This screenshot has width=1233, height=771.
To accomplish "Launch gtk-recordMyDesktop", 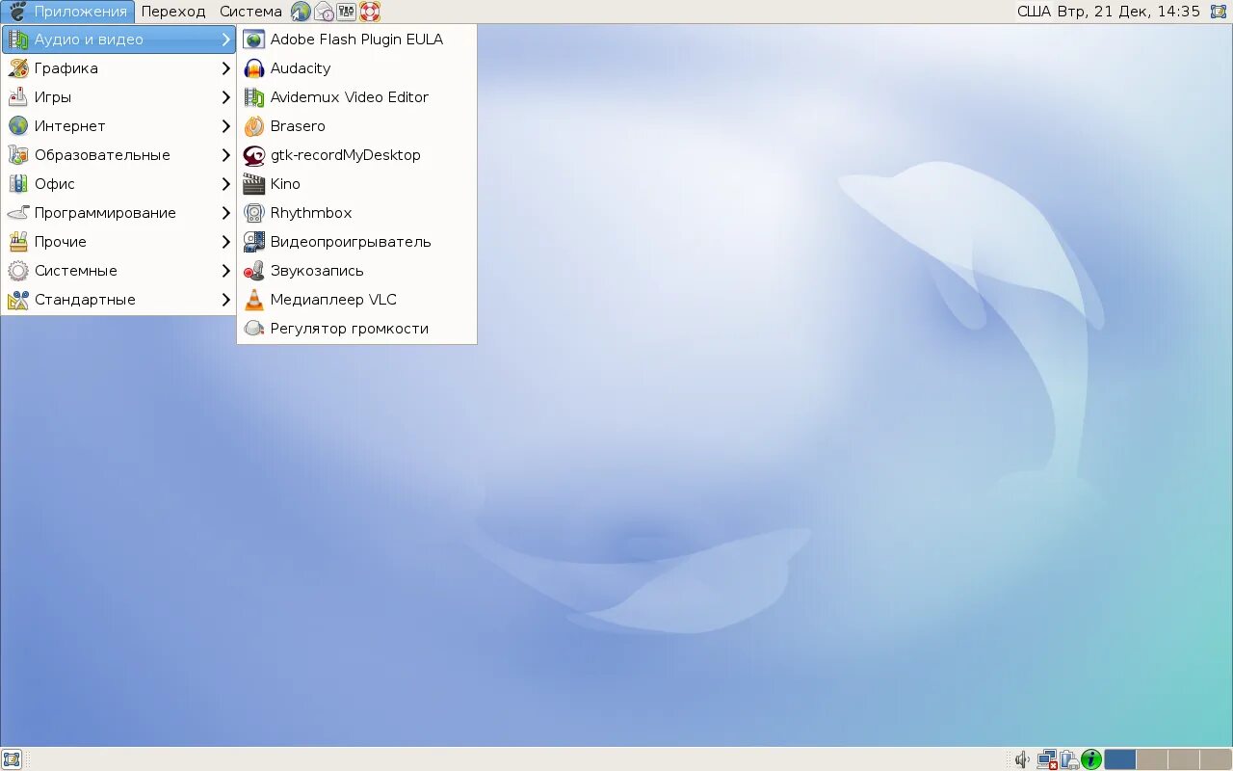I will [x=356, y=155].
